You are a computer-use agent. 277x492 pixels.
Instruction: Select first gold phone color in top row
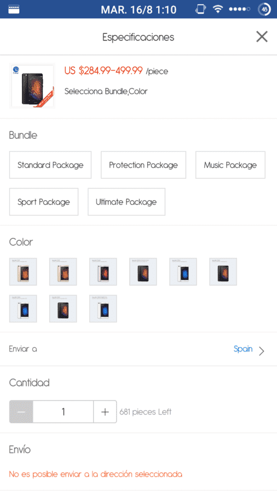(23, 272)
